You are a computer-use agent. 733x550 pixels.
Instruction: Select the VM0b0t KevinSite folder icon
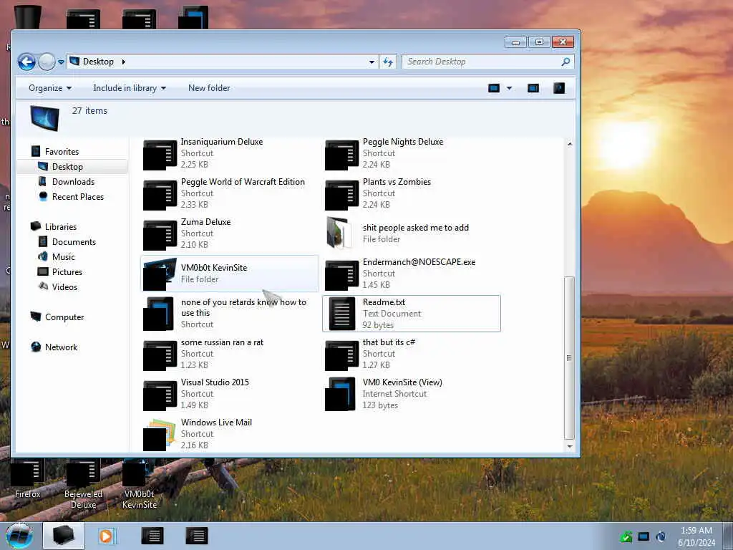tap(160, 274)
